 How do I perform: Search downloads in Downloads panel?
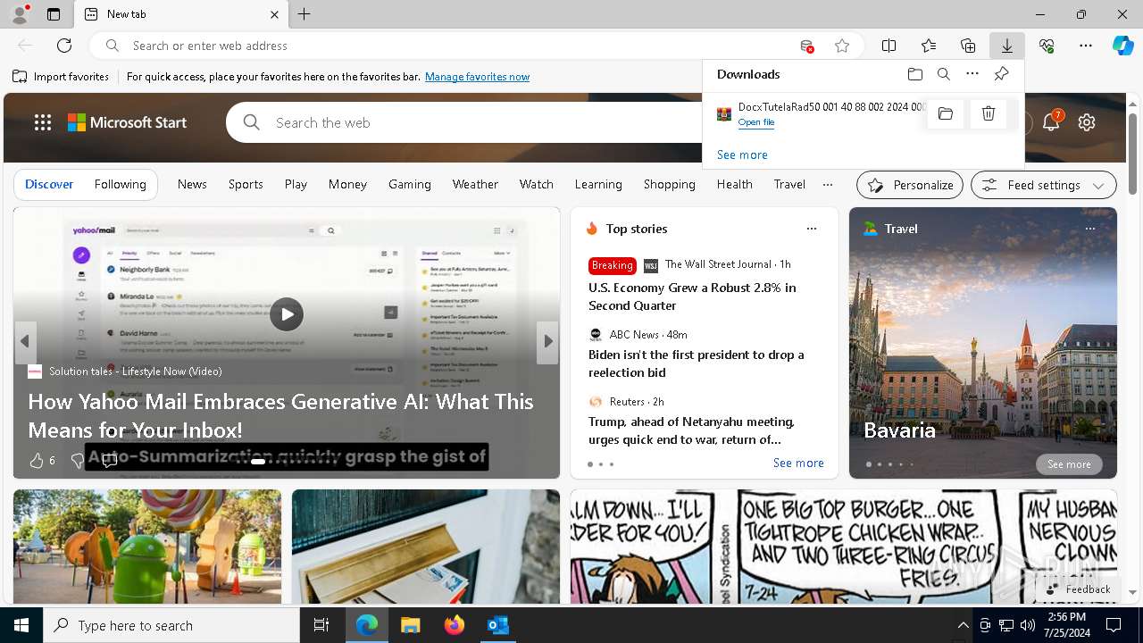point(944,74)
